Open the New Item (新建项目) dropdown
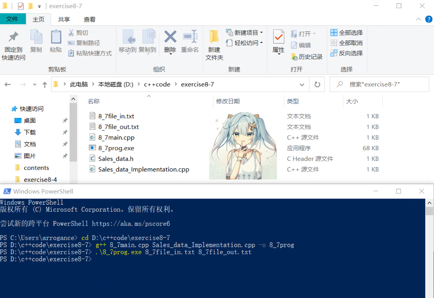434x298 pixels. (x=244, y=33)
